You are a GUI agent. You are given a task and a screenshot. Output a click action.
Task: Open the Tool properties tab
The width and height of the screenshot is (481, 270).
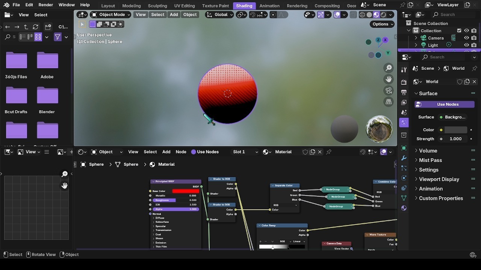point(404,70)
